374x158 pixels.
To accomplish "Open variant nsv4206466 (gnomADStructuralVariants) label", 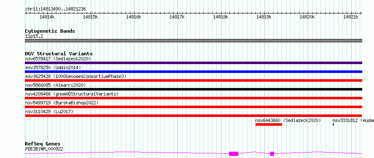I will point(72,94).
